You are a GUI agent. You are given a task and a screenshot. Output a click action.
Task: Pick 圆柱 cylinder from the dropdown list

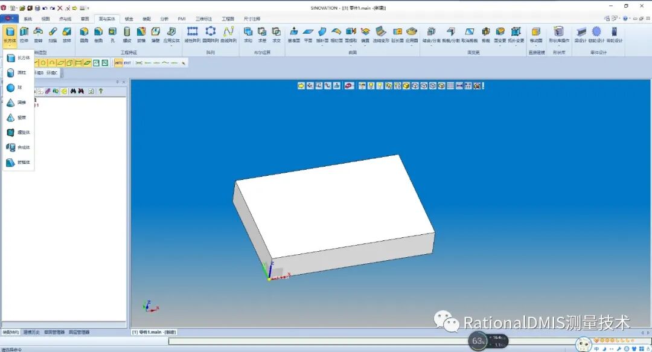(x=18, y=73)
